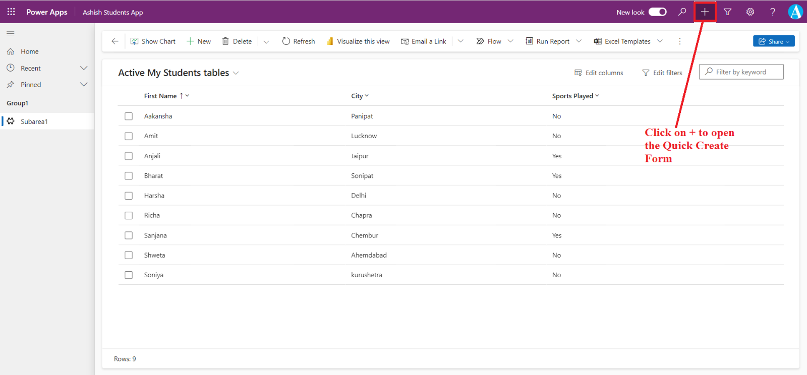Check the box for Aakansha row

(129, 116)
